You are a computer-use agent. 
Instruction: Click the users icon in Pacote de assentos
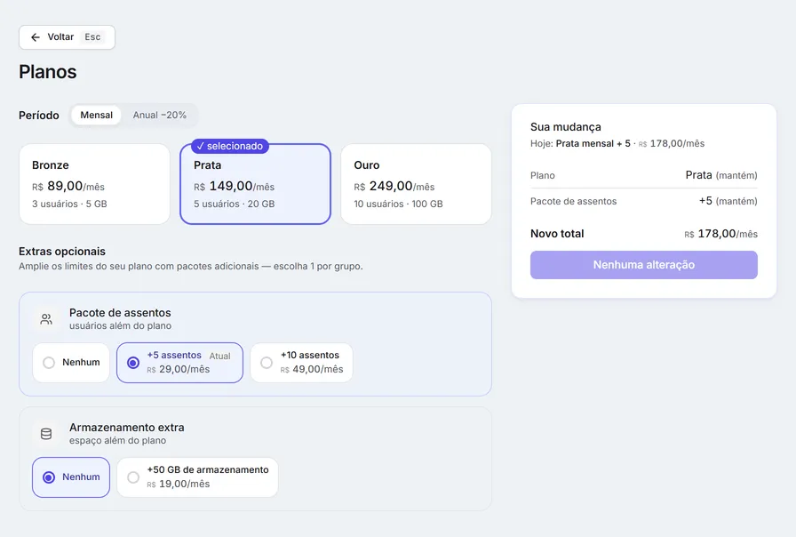click(46, 319)
